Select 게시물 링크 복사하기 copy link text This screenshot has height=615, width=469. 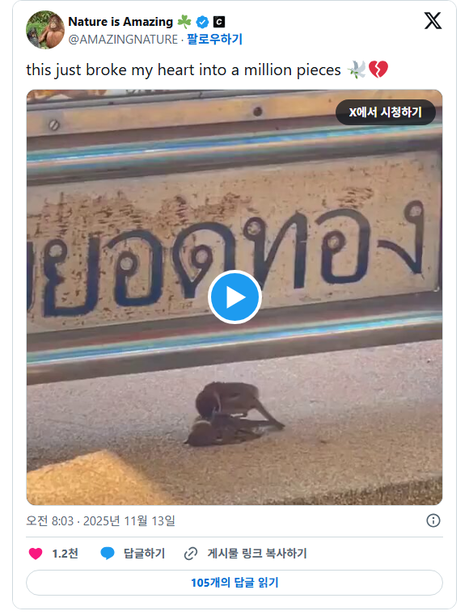(x=257, y=554)
